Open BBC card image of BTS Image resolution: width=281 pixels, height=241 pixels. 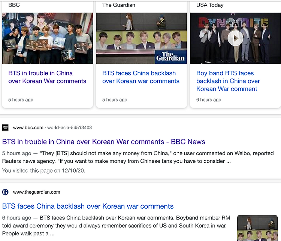[48, 38]
